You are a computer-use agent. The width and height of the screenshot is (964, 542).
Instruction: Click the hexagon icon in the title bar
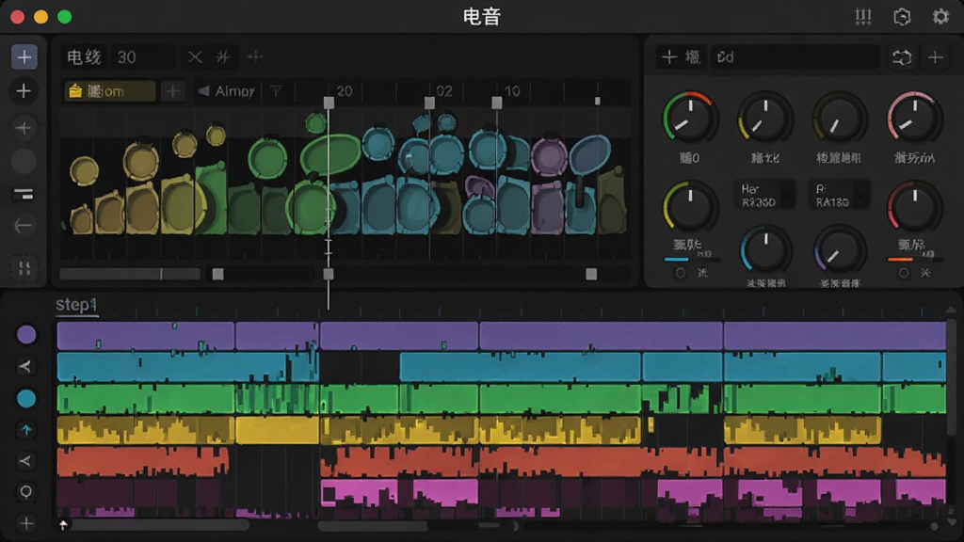tap(902, 17)
